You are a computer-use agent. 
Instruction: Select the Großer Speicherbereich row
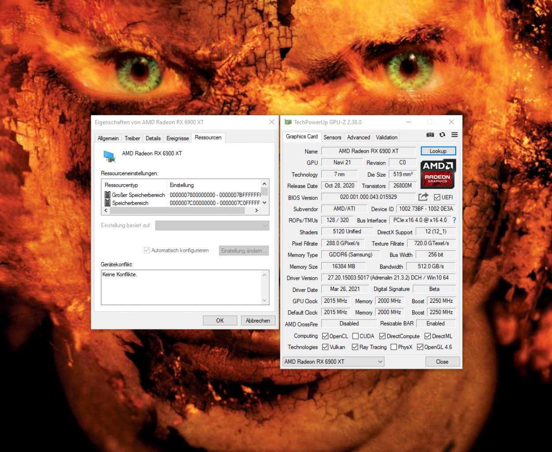[x=182, y=195]
